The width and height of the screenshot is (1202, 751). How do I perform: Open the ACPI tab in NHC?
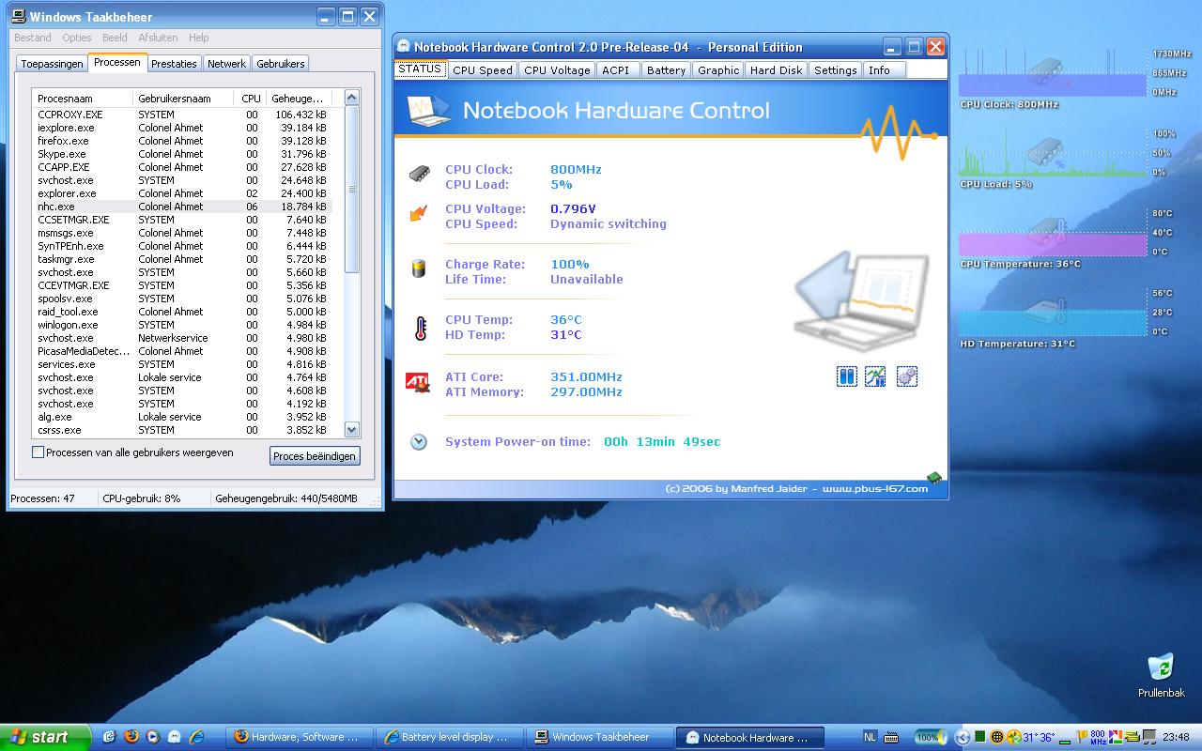pos(616,70)
